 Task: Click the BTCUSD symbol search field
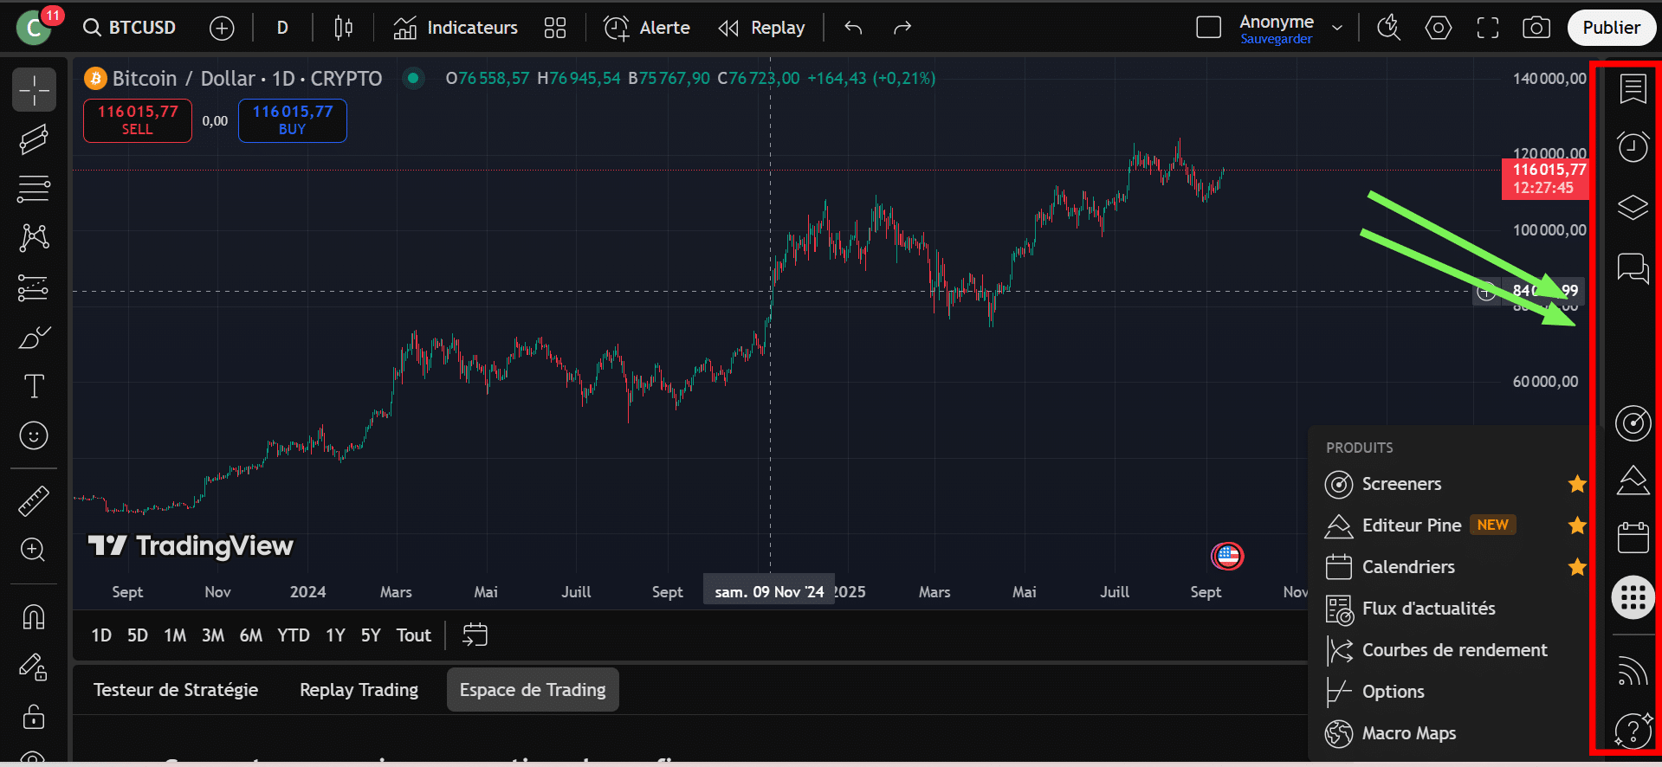point(130,28)
